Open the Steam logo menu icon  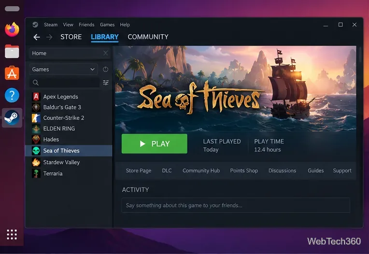coord(35,25)
